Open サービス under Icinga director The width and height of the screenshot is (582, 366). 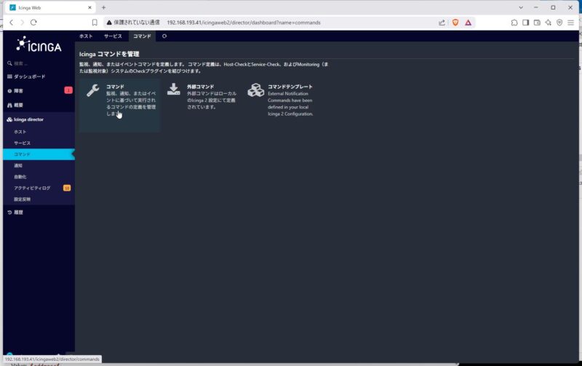[39, 143]
